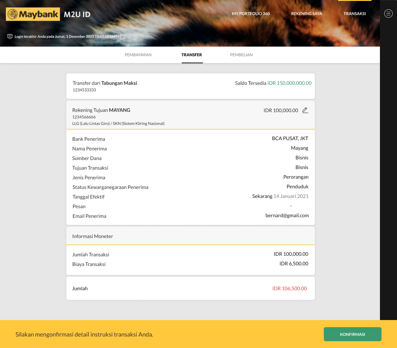This screenshot has width=397, height=348.
Task: Open MY PORTFOLIO 360 menu
Action: 251,13
